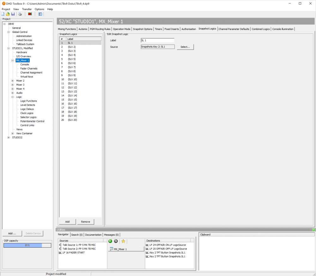
Task: Save the project with the disk icon
Action: click(x=13, y=14)
